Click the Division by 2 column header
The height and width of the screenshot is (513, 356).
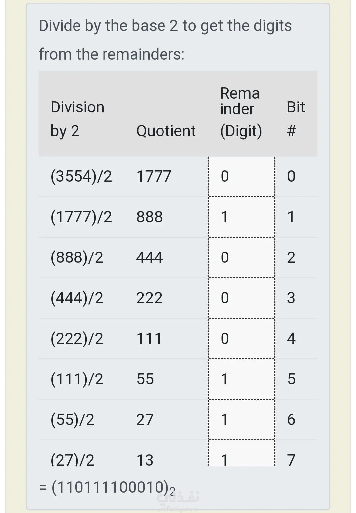(x=77, y=119)
